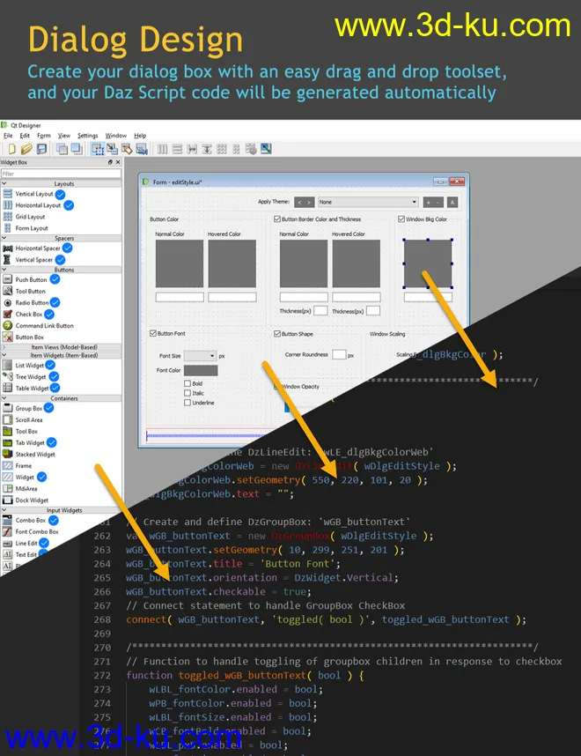Screen dimensions: 581x756
Task: Select the Dock Widget icon
Action: (x=8, y=500)
